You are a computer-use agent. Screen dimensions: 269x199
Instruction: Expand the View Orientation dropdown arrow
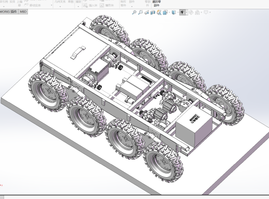click(169, 12)
